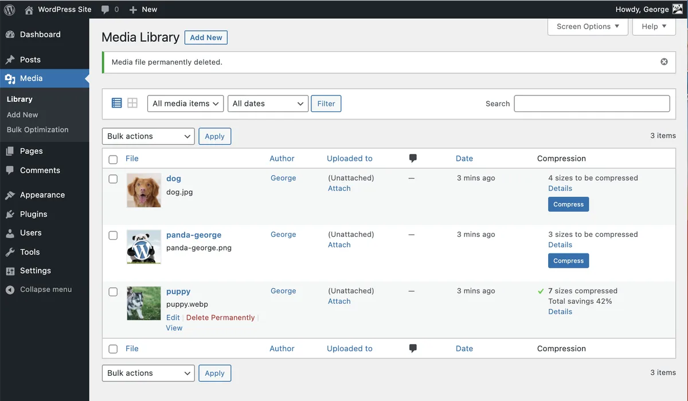The width and height of the screenshot is (688, 401).
Task: Click the Appearance brush icon
Action: [x=10, y=195]
